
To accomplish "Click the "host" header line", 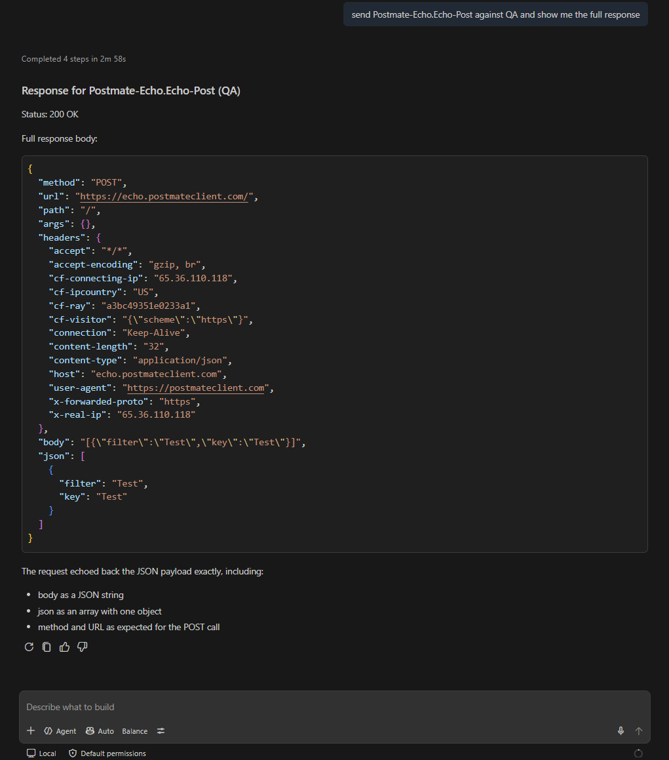I will click(x=138, y=374).
